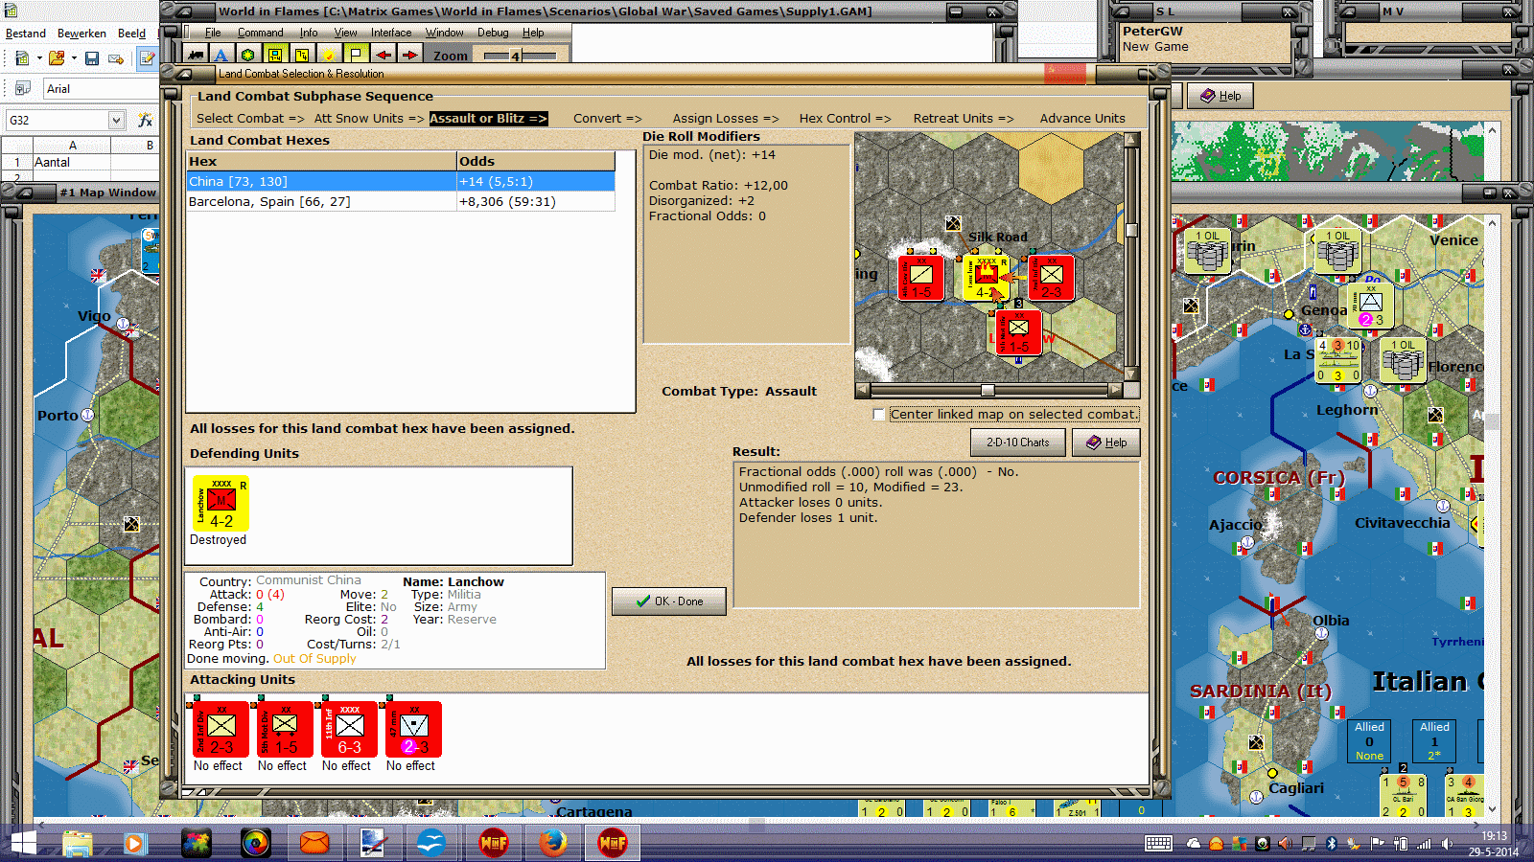
Task: Click the send mail icon in spreadsheet toolbar
Action: [116, 58]
